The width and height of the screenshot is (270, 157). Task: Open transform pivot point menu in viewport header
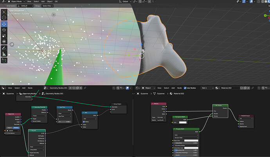click(135, 2)
